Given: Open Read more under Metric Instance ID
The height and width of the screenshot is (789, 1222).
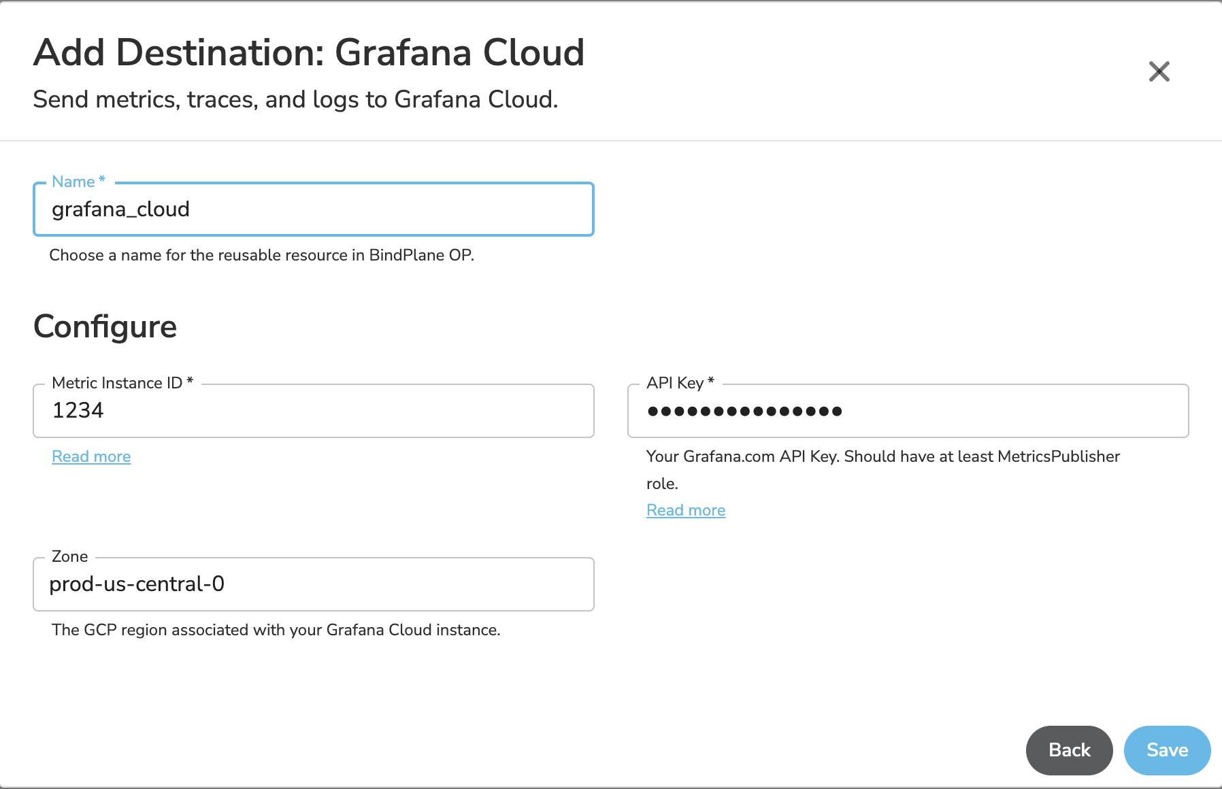Looking at the screenshot, I should coord(91,456).
